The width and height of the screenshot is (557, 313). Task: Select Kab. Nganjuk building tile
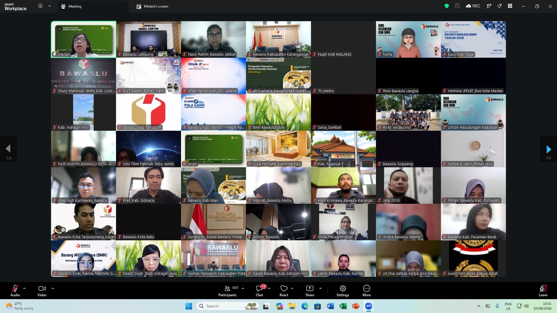(344, 149)
